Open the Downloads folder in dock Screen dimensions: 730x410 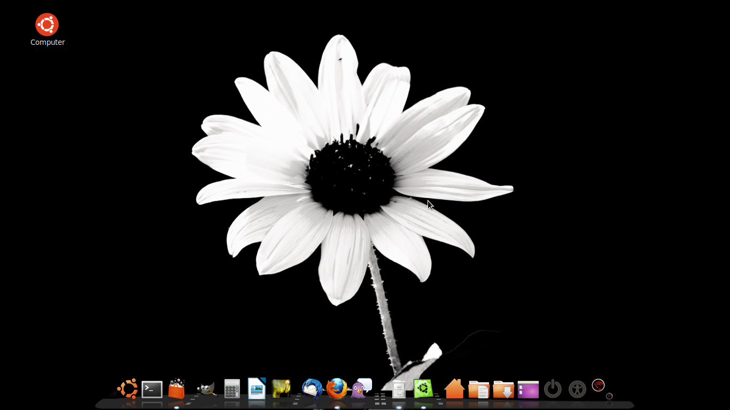point(503,389)
